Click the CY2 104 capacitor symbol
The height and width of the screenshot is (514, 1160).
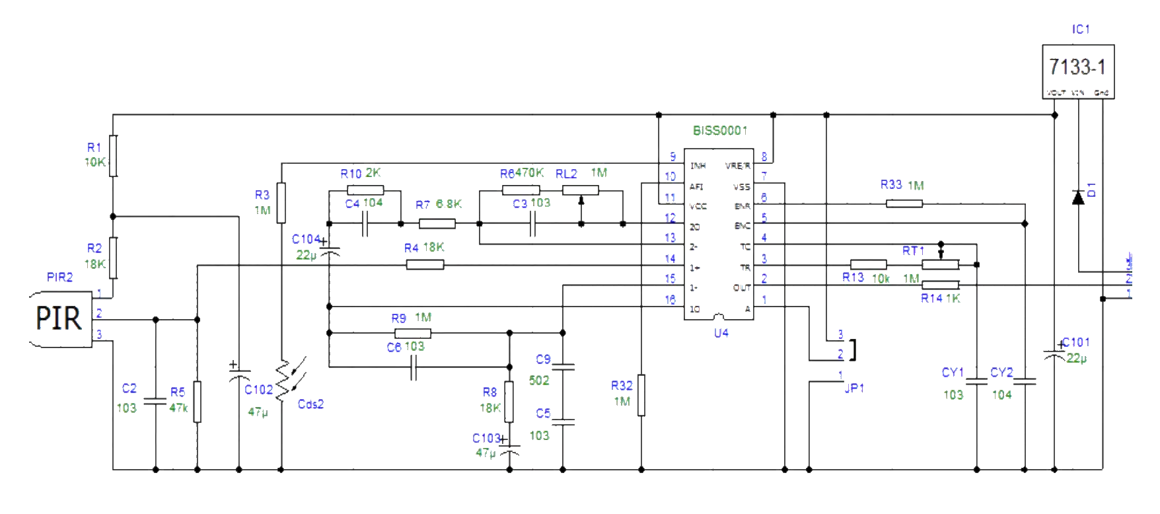pos(1025,382)
